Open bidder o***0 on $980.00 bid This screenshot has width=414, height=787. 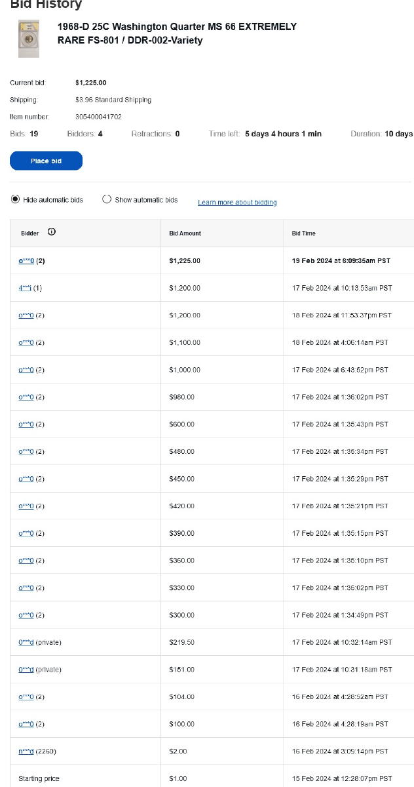click(26, 397)
